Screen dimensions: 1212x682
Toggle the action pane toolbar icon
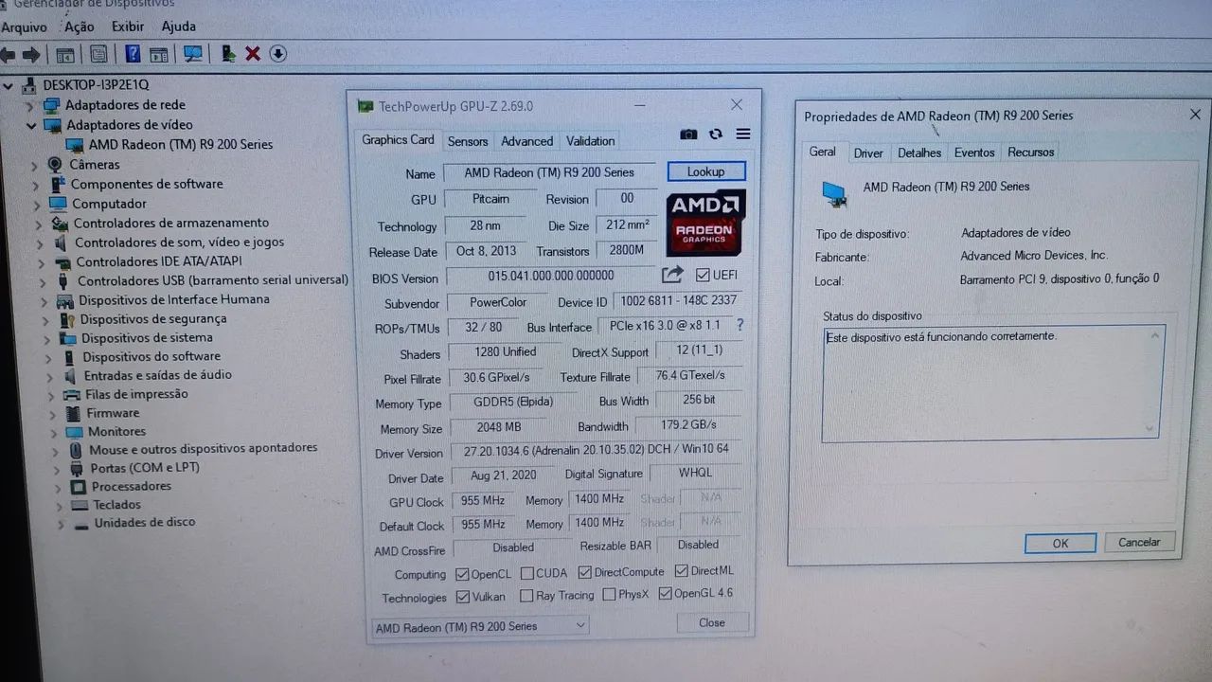click(x=158, y=54)
